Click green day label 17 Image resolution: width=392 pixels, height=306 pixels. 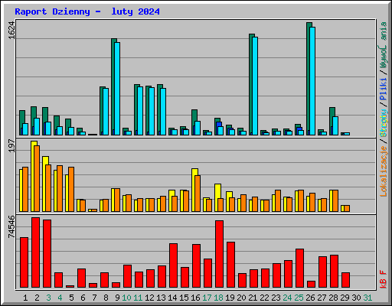pyautogui.click(x=207, y=298)
